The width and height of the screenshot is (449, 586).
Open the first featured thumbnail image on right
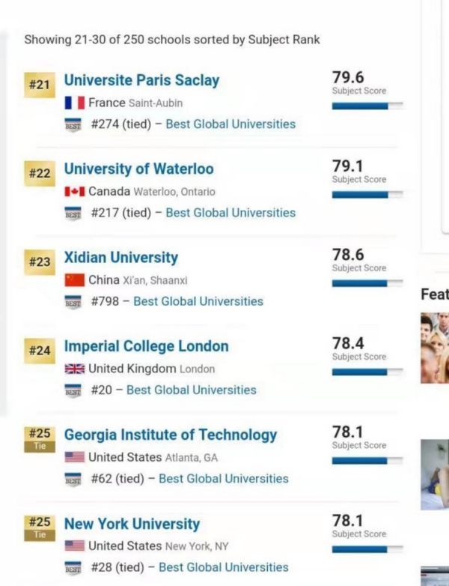coord(435,348)
